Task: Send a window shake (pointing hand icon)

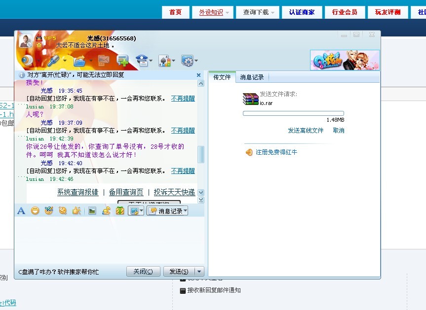Action: [77, 211]
